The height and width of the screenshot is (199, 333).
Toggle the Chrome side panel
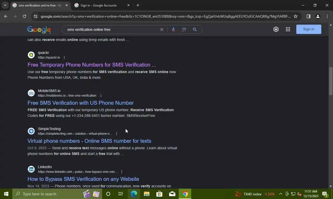pyautogui.click(x=308, y=16)
